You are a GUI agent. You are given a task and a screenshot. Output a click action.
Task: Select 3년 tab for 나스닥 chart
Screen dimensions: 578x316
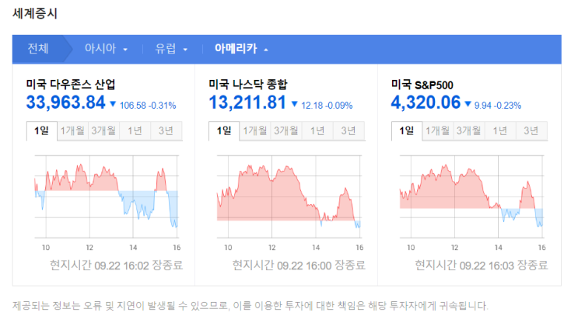(x=349, y=130)
